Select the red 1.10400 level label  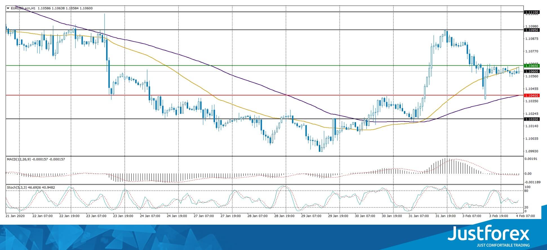pyautogui.click(x=532, y=95)
